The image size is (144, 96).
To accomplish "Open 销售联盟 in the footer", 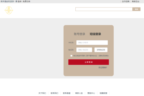I will pyautogui.click(x=103, y=93).
